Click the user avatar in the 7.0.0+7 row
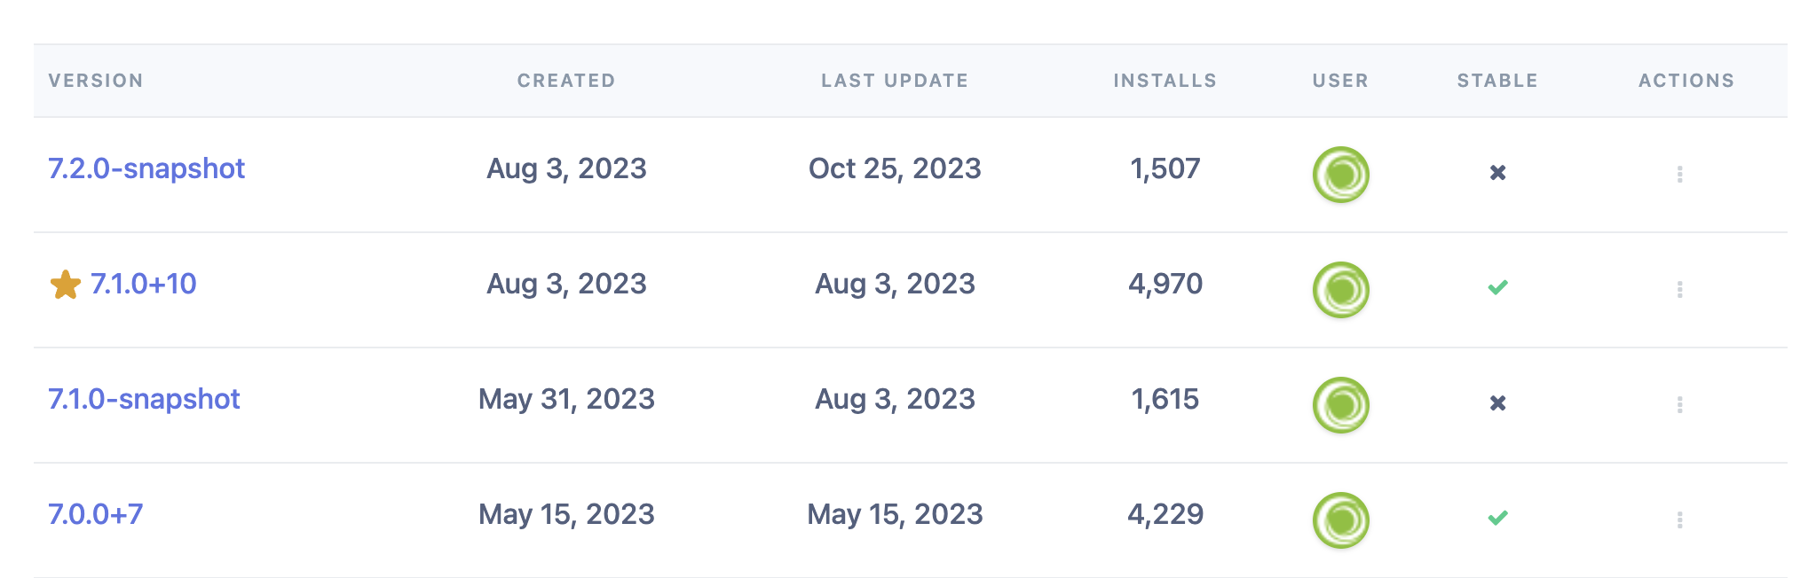 point(1340,520)
